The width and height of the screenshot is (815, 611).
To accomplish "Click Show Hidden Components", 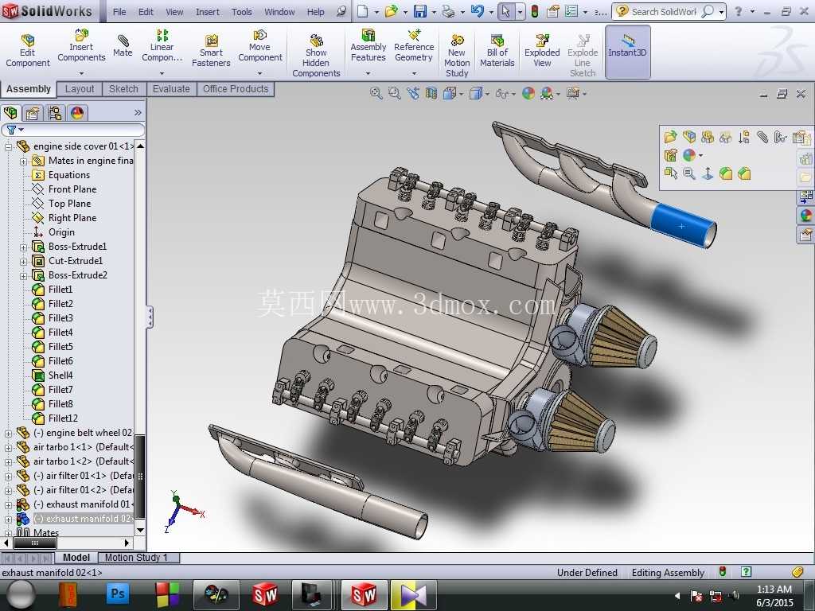I will tap(316, 56).
